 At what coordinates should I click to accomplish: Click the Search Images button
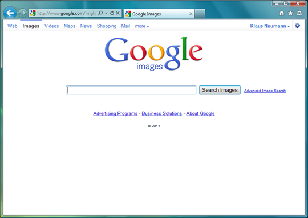220,90
